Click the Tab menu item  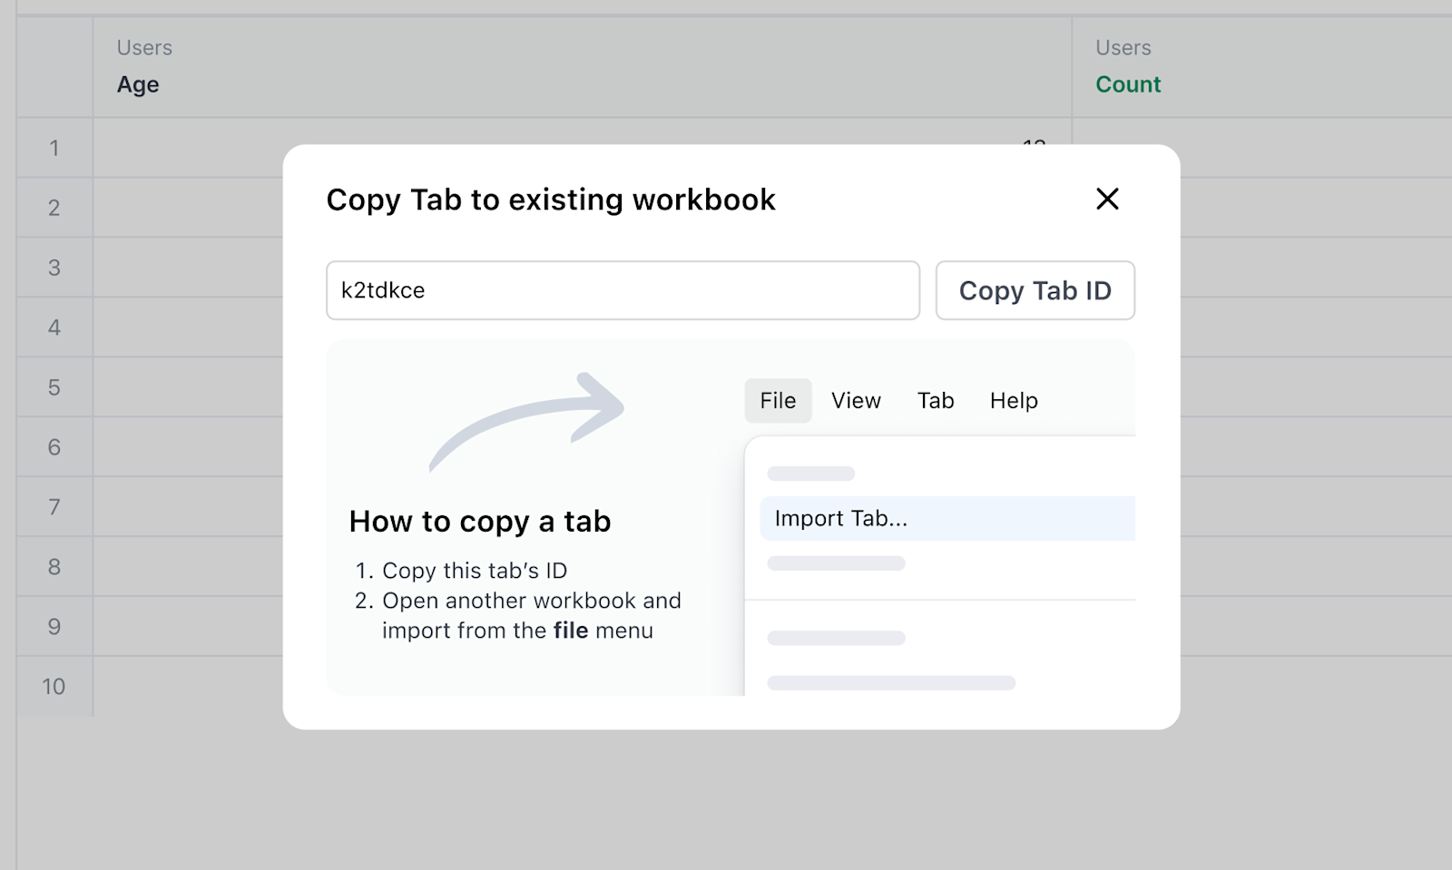[935, 400]
